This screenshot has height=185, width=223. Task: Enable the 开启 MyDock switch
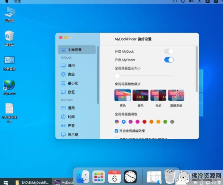click(169, 51)
